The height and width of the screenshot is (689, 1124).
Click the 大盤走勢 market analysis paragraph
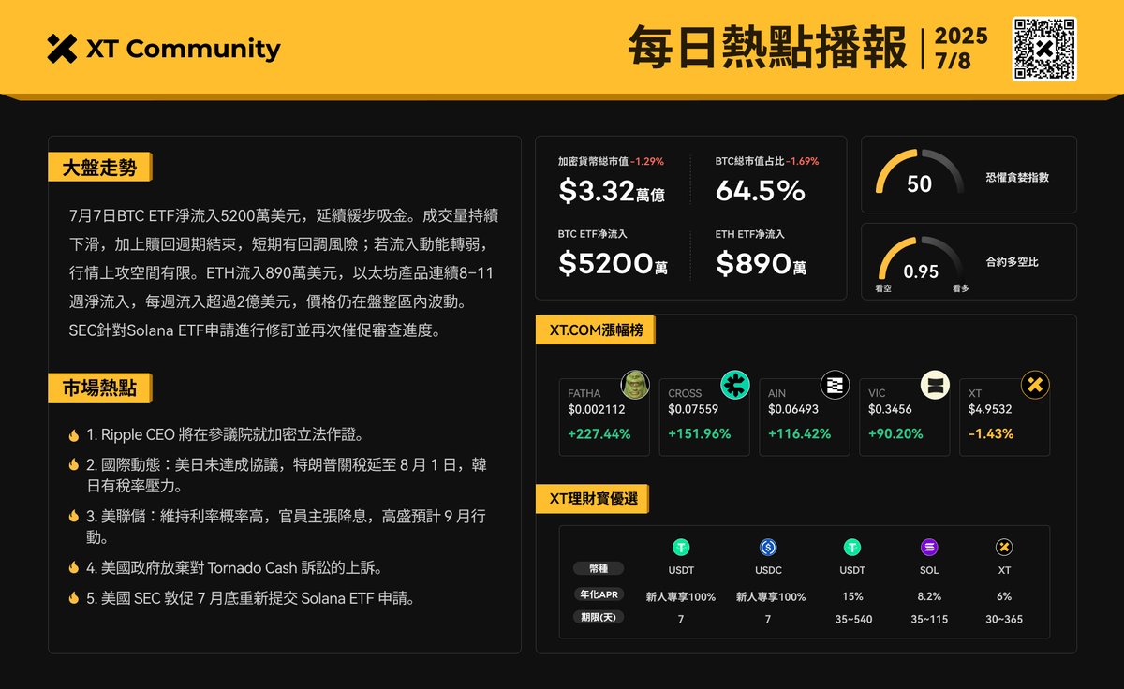tap(284, 272)
